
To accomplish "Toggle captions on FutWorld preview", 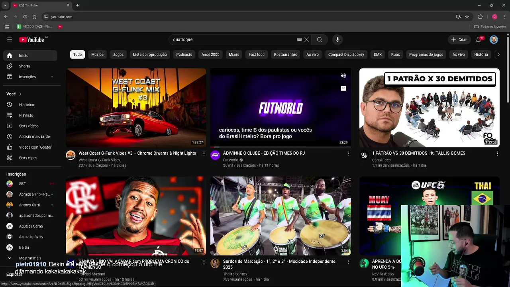I will (x=343, y=88).
